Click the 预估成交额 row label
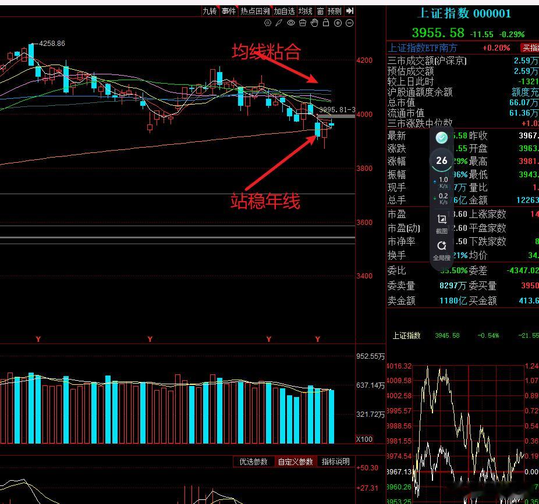This screenshot has width=539, height=504. [410, 72]
